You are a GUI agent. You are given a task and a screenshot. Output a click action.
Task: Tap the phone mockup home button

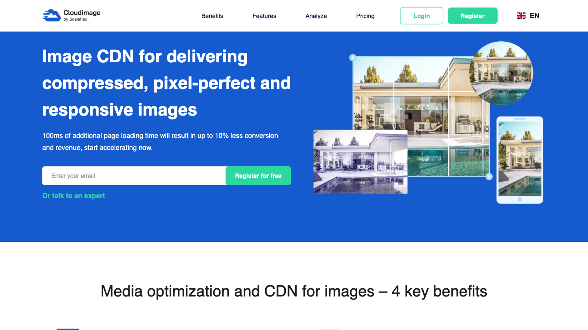point(520,199)
